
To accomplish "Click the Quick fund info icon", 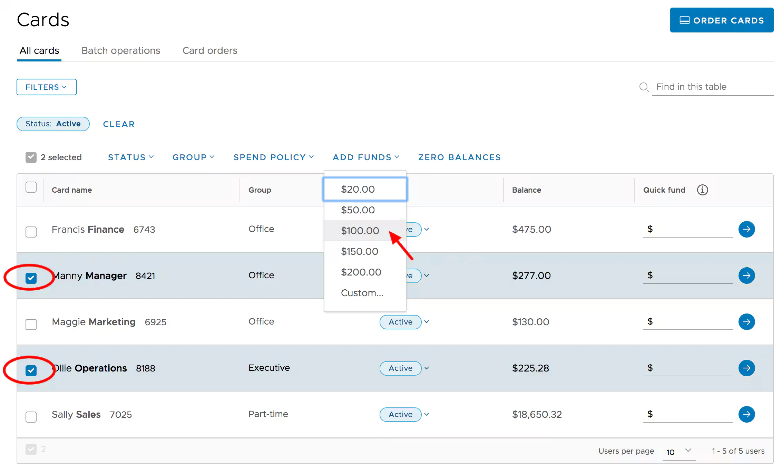I will click(702, 190).
